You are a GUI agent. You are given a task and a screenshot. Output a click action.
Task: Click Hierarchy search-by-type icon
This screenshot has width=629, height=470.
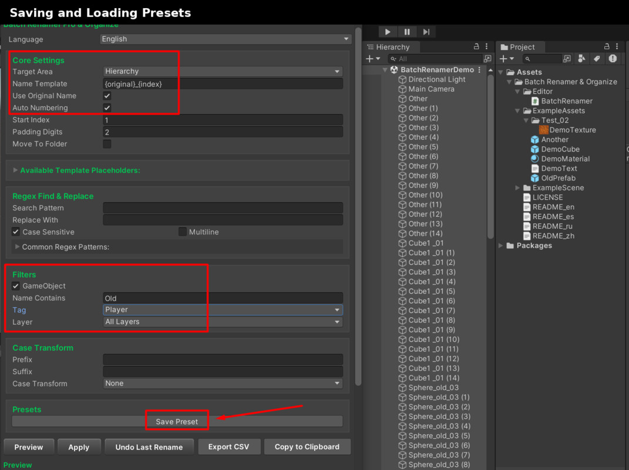tap(487, 59)
